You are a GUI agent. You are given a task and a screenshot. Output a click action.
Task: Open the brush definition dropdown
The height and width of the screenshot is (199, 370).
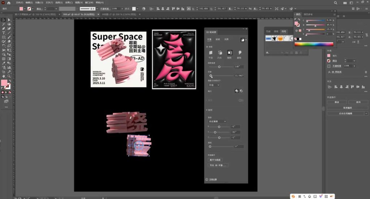click(x=97, y=9)
